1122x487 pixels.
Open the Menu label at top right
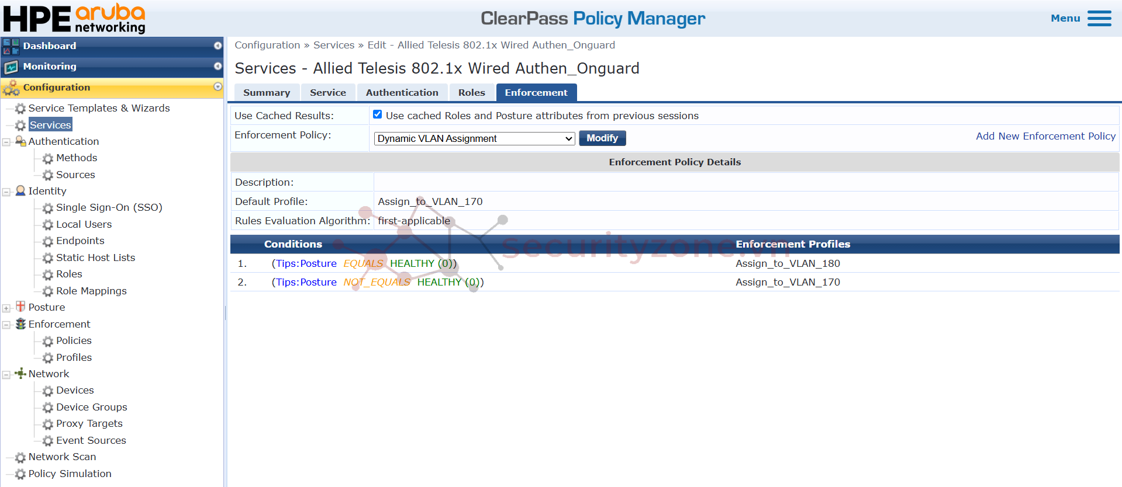click(x=1065, y=18)
